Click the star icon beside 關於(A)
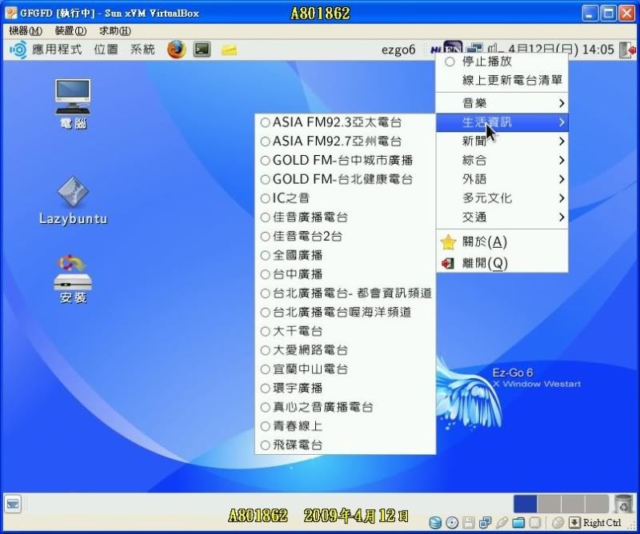Screen dimensions: 640x534 coord(448,242)
